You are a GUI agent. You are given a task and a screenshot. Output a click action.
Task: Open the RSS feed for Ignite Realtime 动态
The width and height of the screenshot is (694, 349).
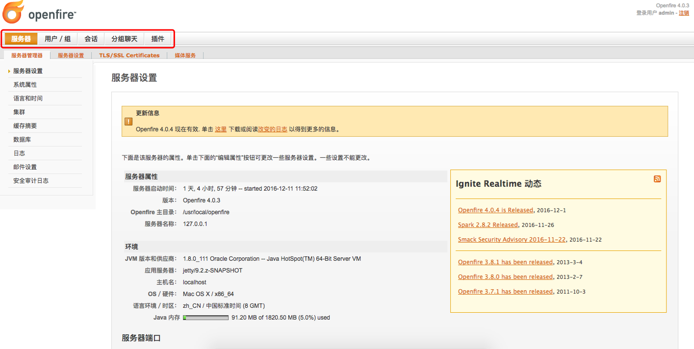pos(657,178)
